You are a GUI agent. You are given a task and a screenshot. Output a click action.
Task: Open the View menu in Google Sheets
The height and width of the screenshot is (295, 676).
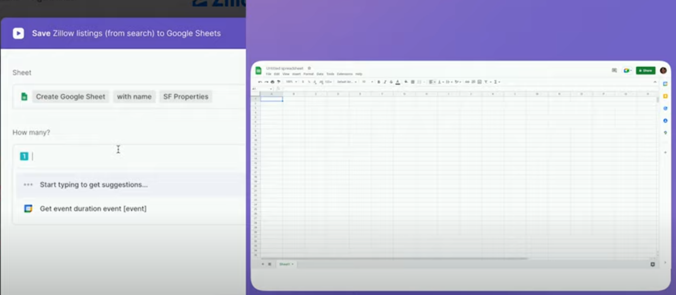(x=286, y=74)
